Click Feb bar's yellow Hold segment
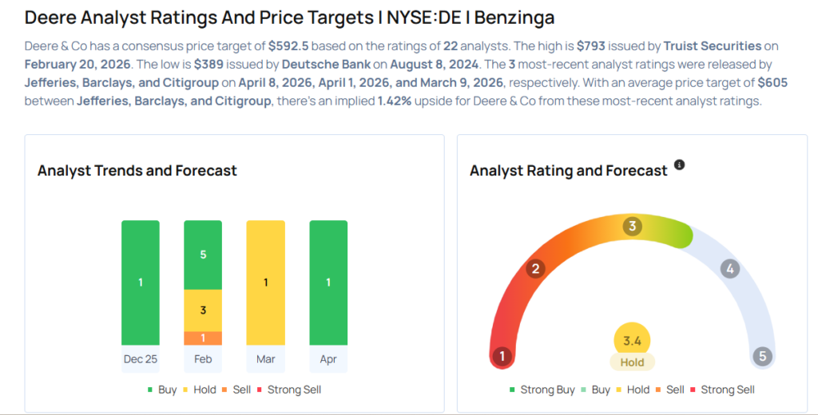Screen dimensions: 818x415 tap(203, 310)
